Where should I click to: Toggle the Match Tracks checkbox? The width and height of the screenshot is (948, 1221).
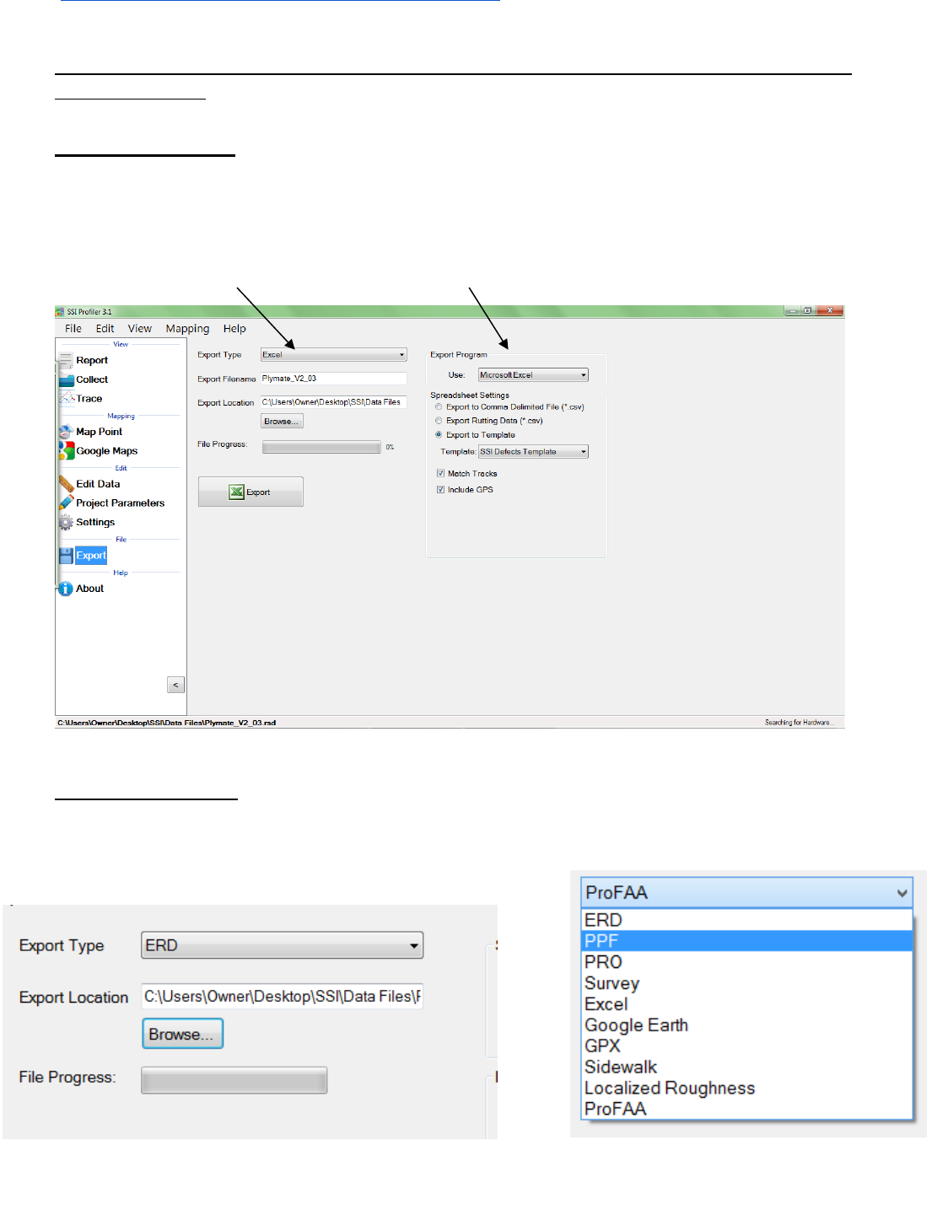440,474
